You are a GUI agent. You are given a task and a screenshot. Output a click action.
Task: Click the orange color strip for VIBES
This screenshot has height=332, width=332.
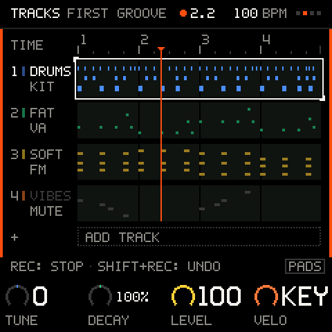coord(24,196)
